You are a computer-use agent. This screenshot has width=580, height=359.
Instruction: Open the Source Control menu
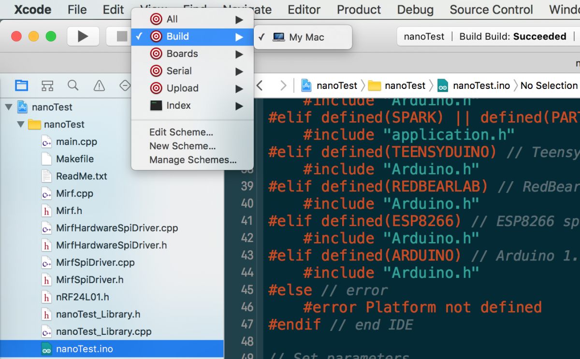(492, 10)
